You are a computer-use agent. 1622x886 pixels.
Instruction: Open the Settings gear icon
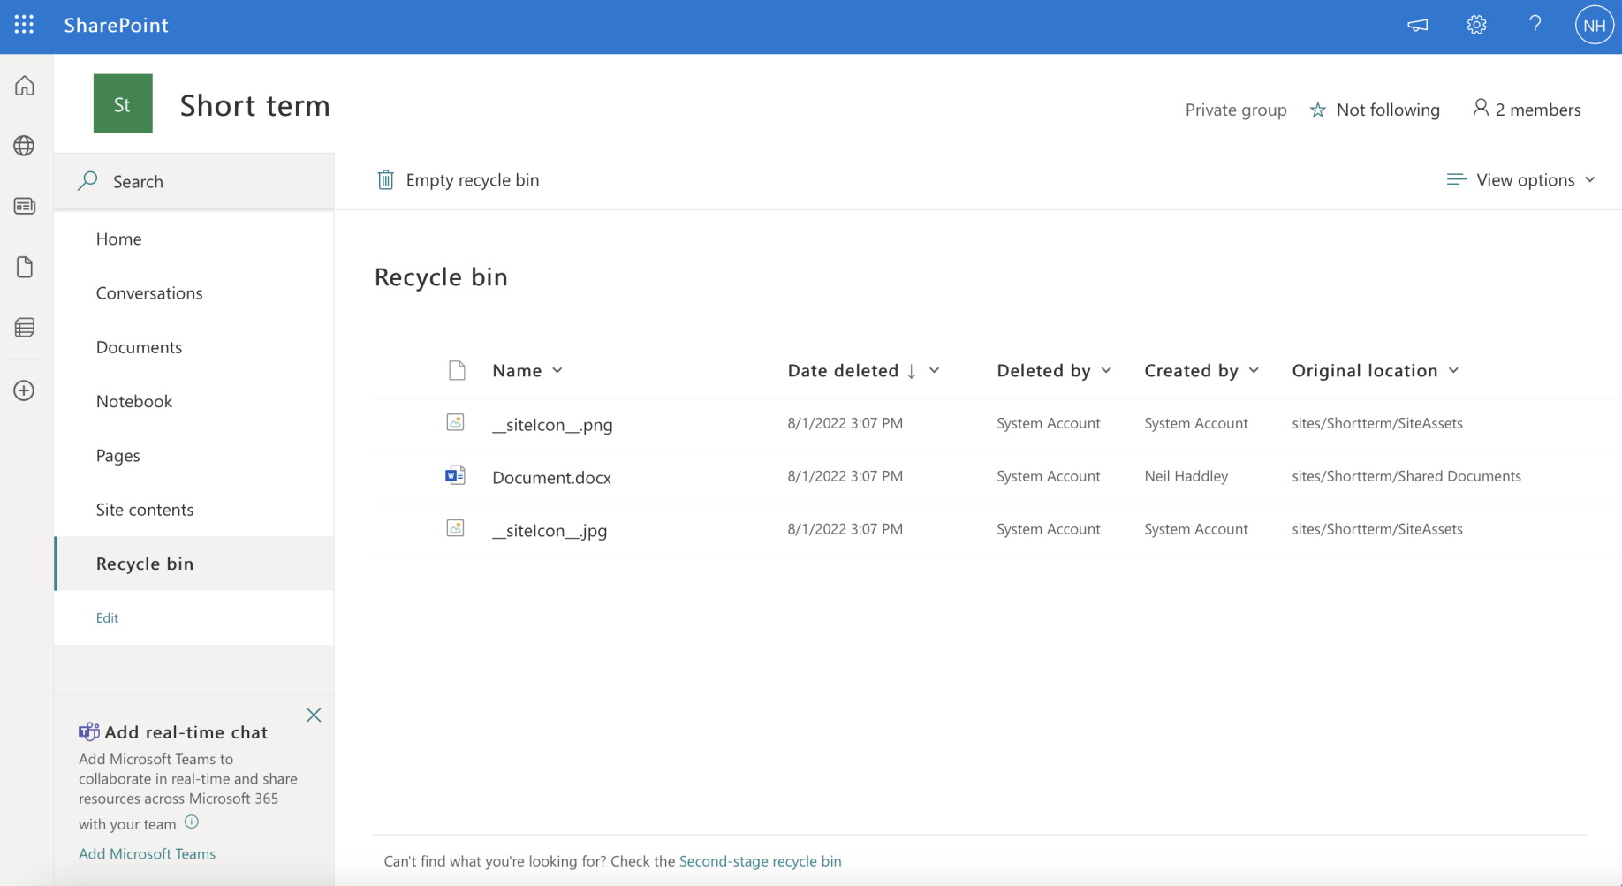click(1476, 25)
